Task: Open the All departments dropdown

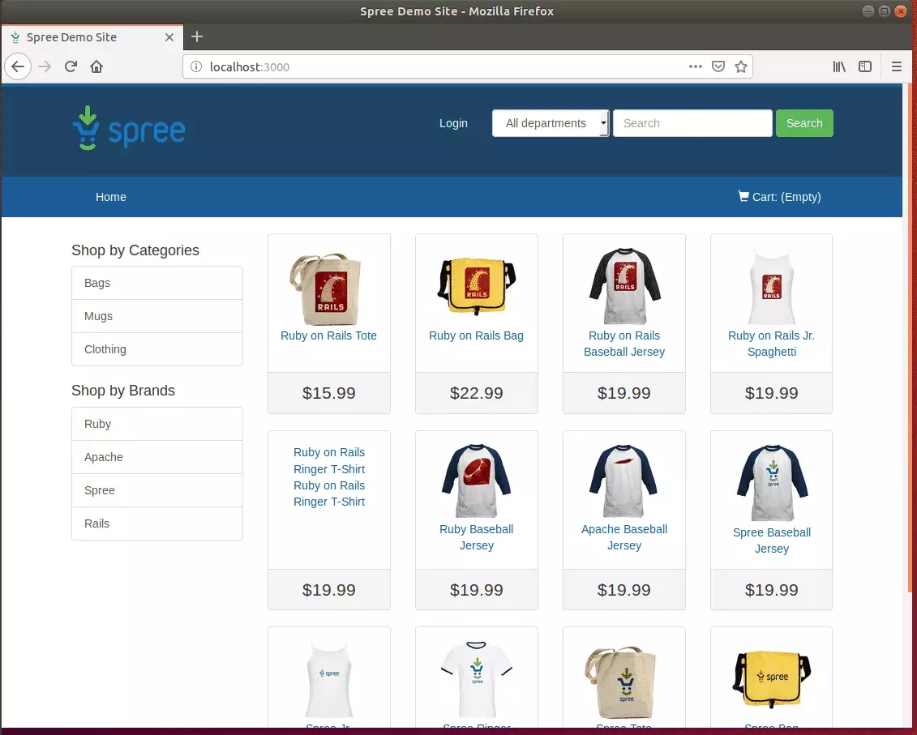Action: (x=551, y=123)
